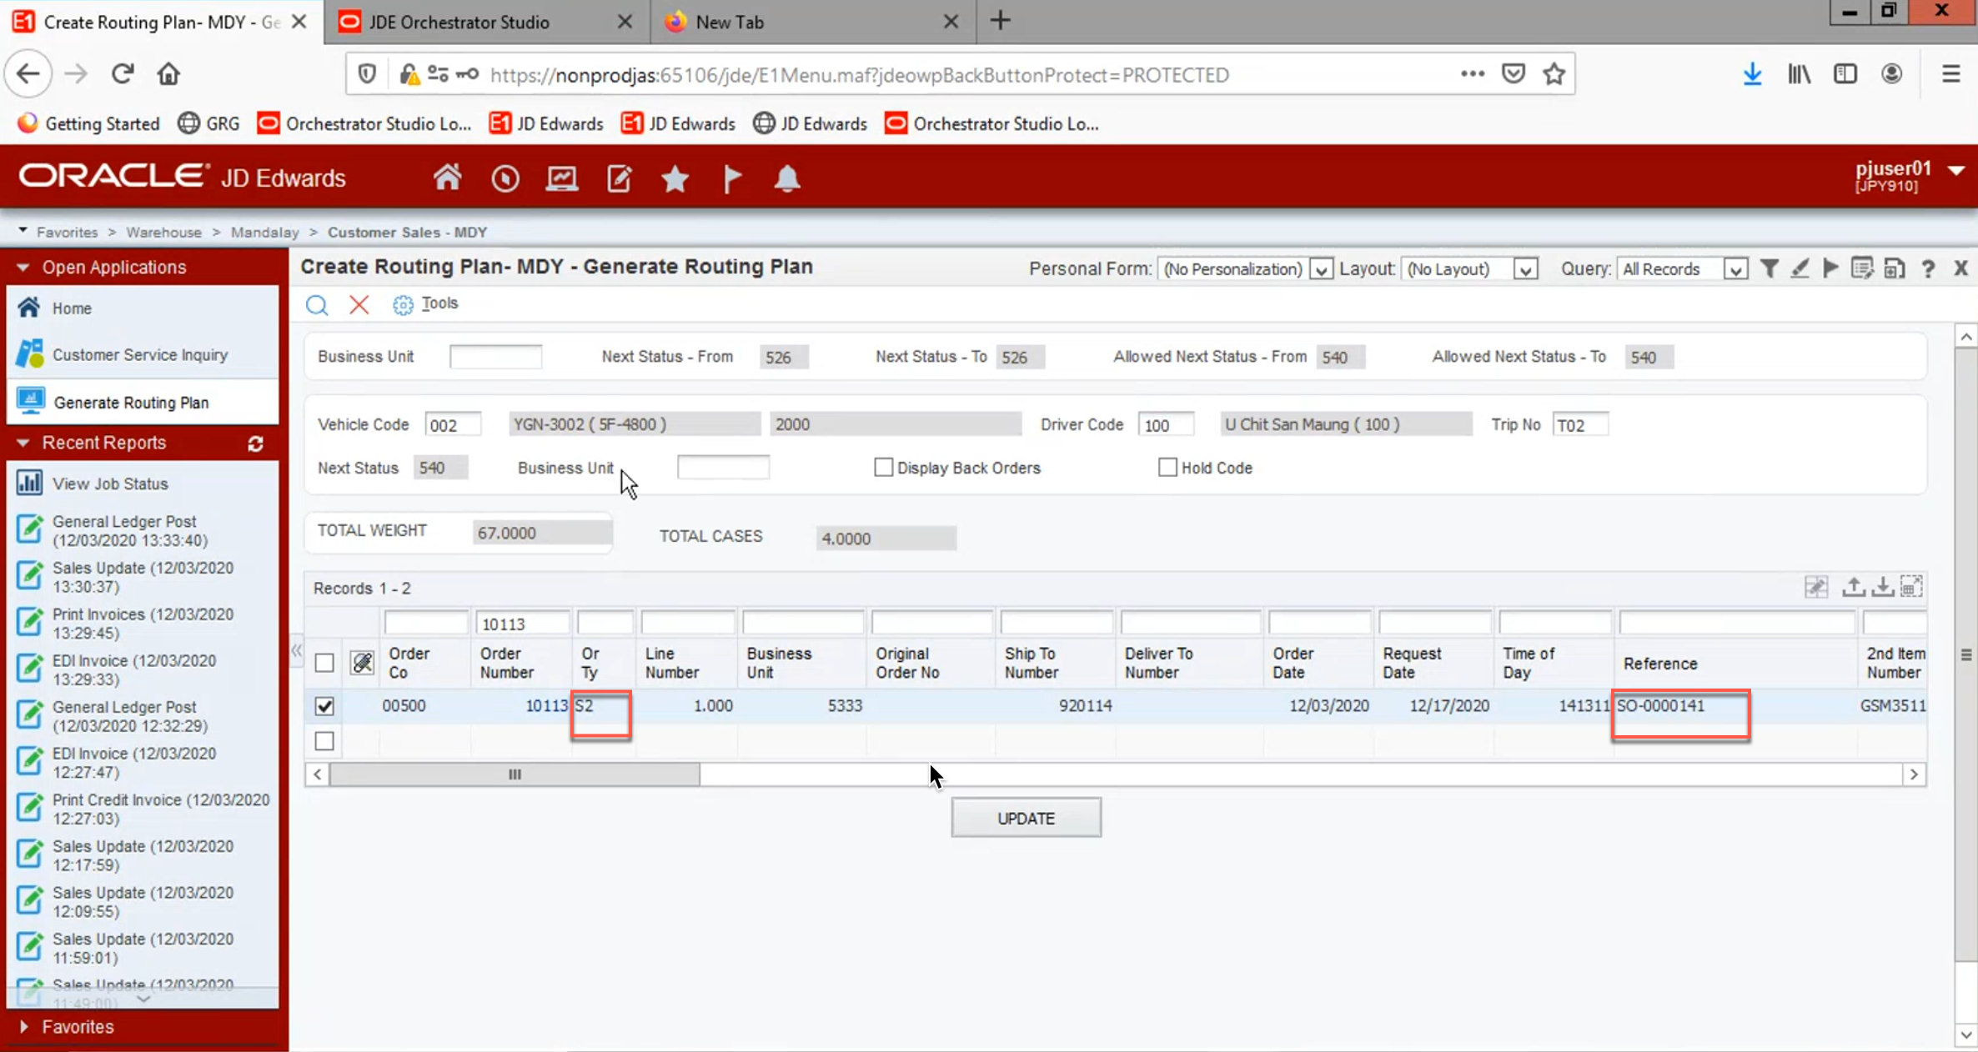Click the query filter funnel icon
The image size is (1978, 1052).
coord(1769,268)
